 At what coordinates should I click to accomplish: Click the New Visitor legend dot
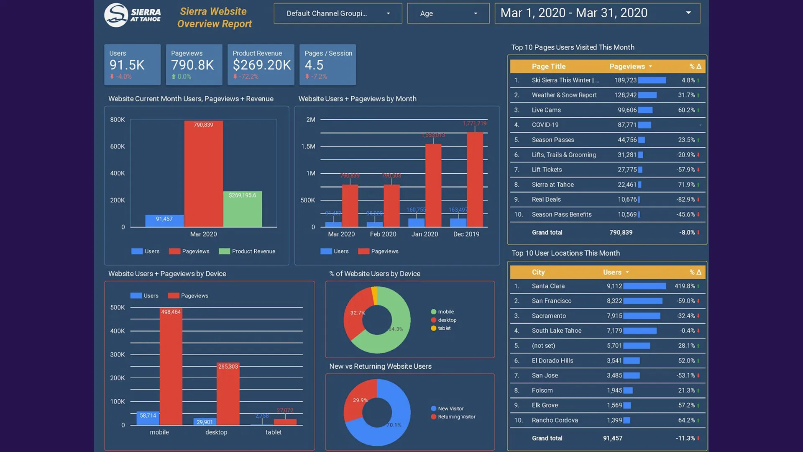434,409
